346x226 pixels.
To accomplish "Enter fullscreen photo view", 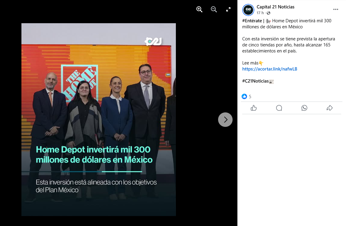I will tap(228, 9).
